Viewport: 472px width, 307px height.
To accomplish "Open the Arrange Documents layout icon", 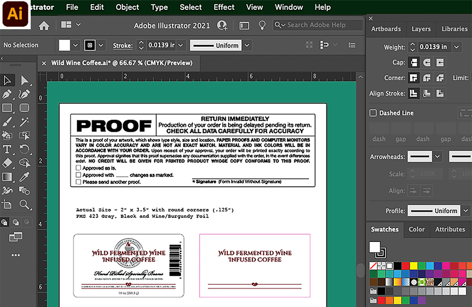I will (x=66, y=25).
